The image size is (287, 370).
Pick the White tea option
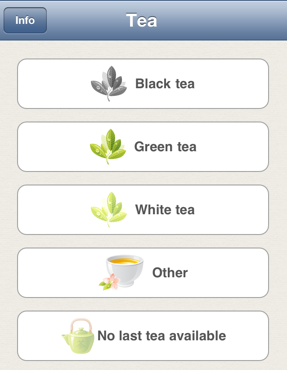tap(143, 210)
